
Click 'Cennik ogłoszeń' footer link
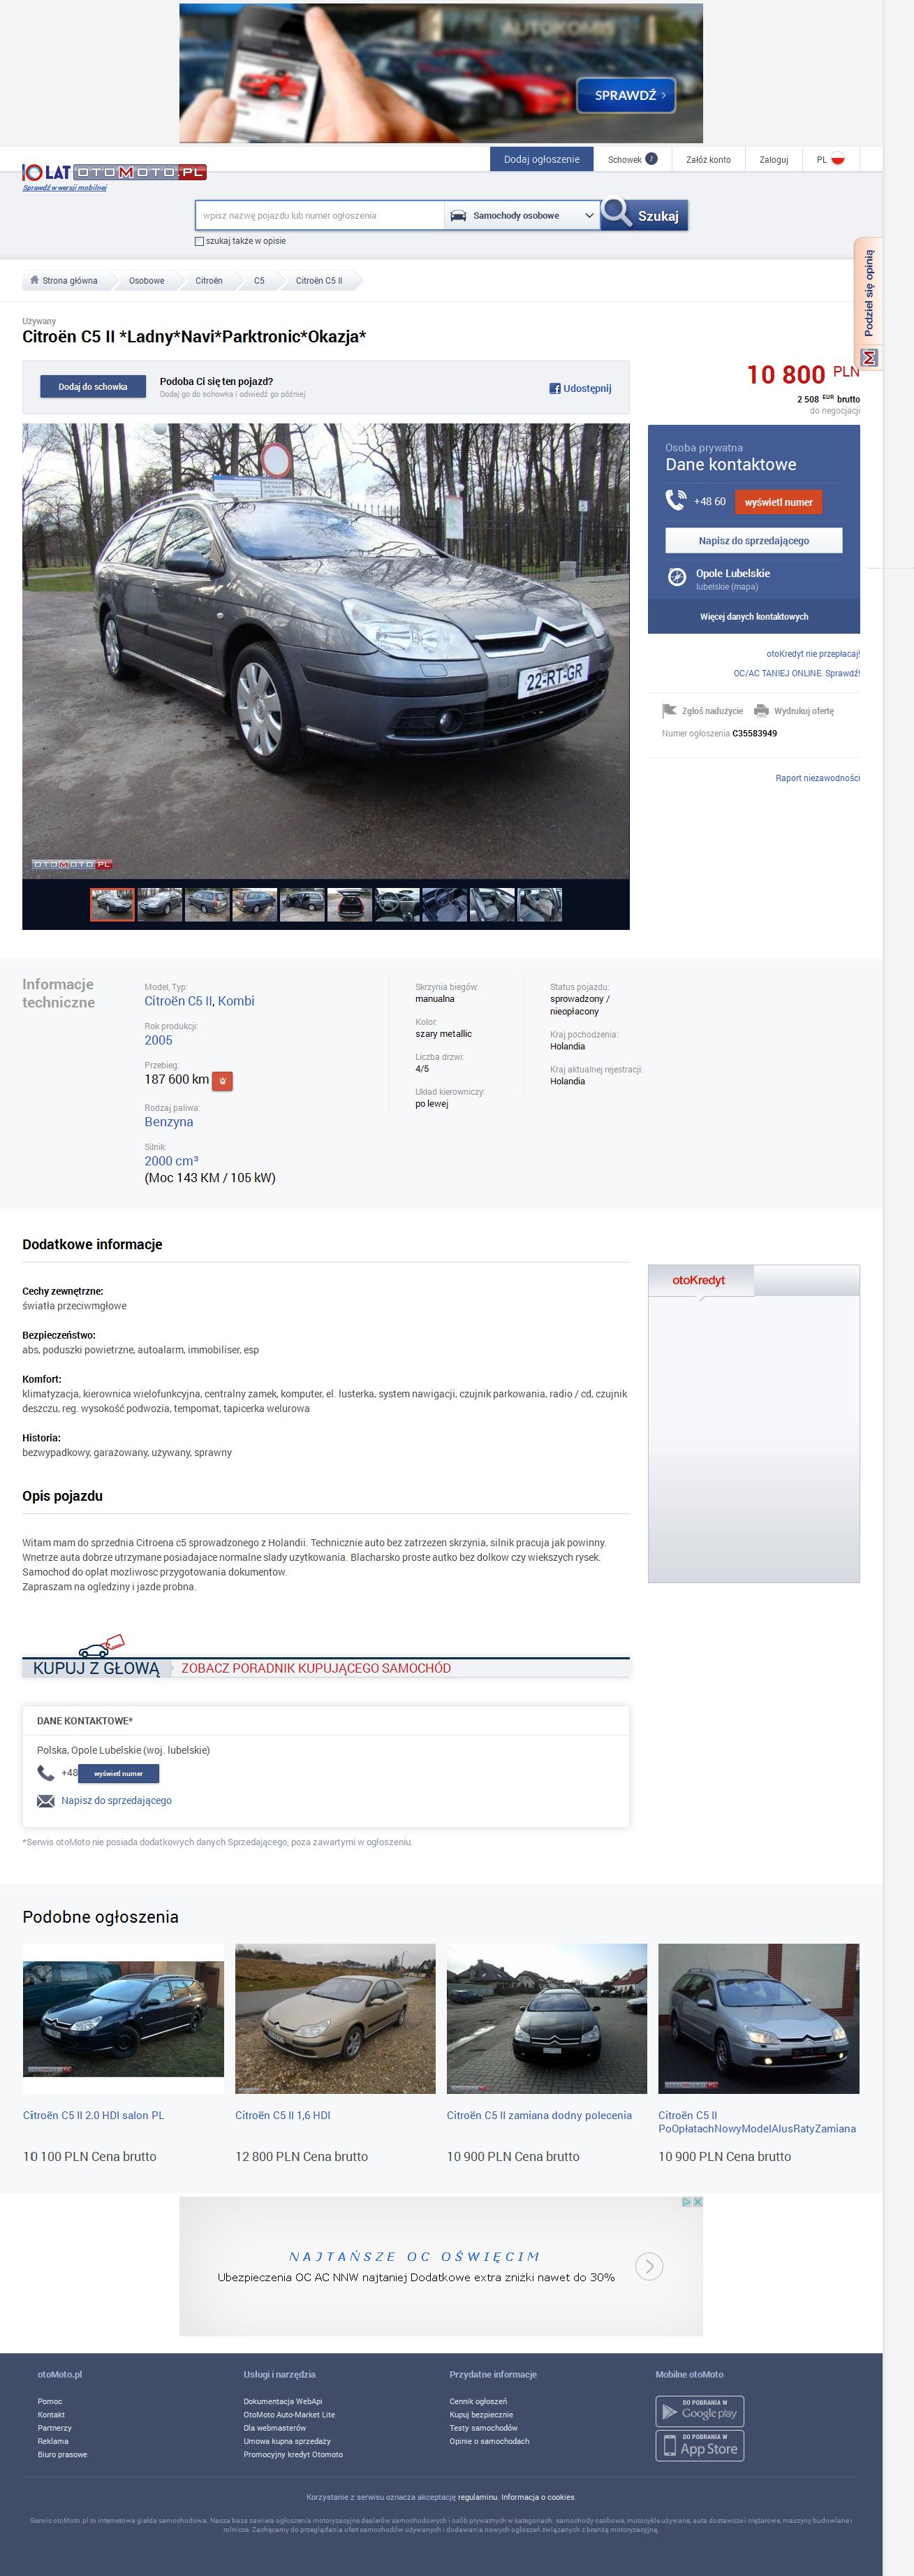pyautogui.click(x=478, y=2401)
